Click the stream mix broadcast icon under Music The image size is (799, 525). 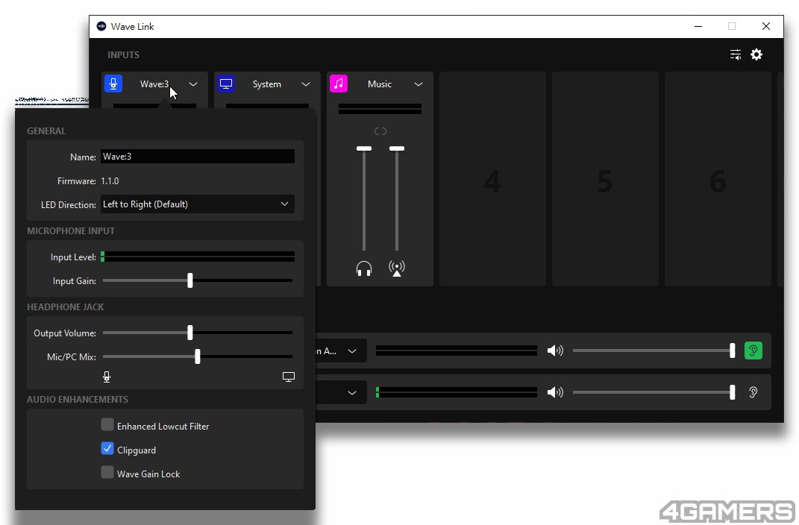click(396, 268)
